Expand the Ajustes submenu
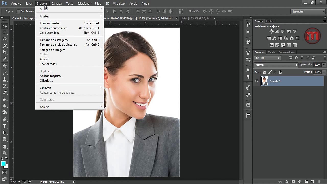The height and width of the screenshot is (184, 327). point(69,16)
